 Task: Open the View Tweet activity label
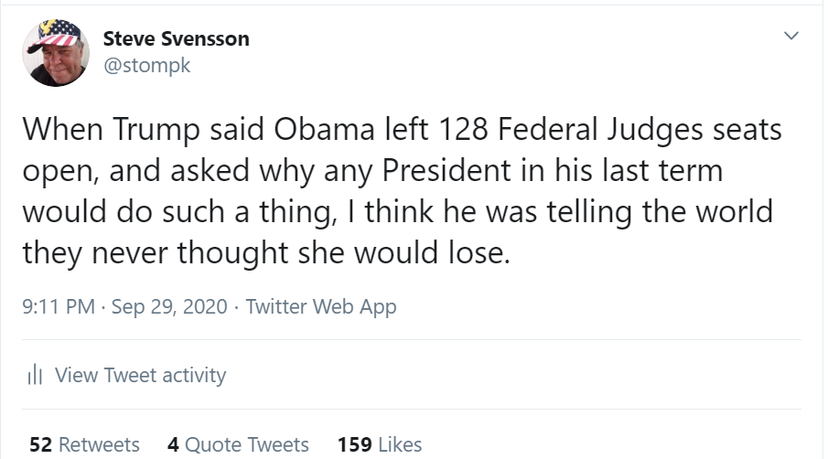tap(140, 375)
